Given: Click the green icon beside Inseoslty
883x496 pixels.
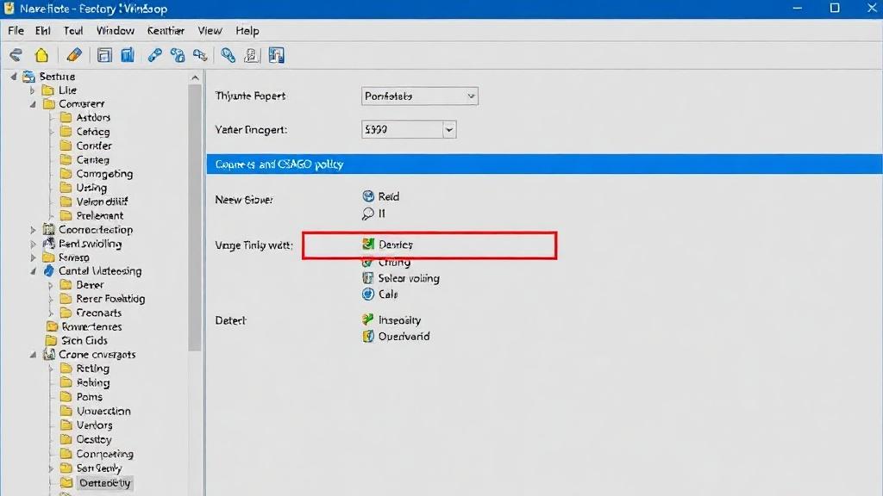Looking at the screenshot, I should [x=367, y=320].
